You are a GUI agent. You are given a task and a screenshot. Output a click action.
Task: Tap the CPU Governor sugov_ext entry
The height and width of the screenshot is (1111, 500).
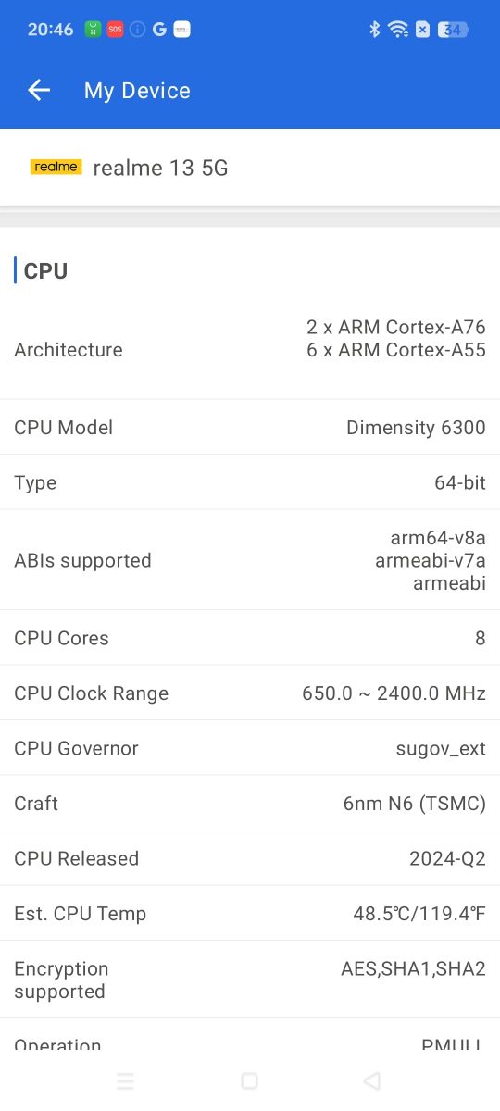click(250, 748)
